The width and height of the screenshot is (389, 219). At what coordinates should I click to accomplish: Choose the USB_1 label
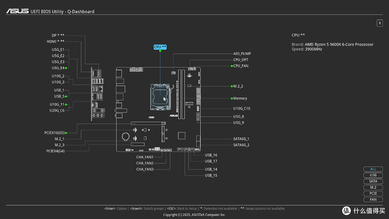(59, 90)
